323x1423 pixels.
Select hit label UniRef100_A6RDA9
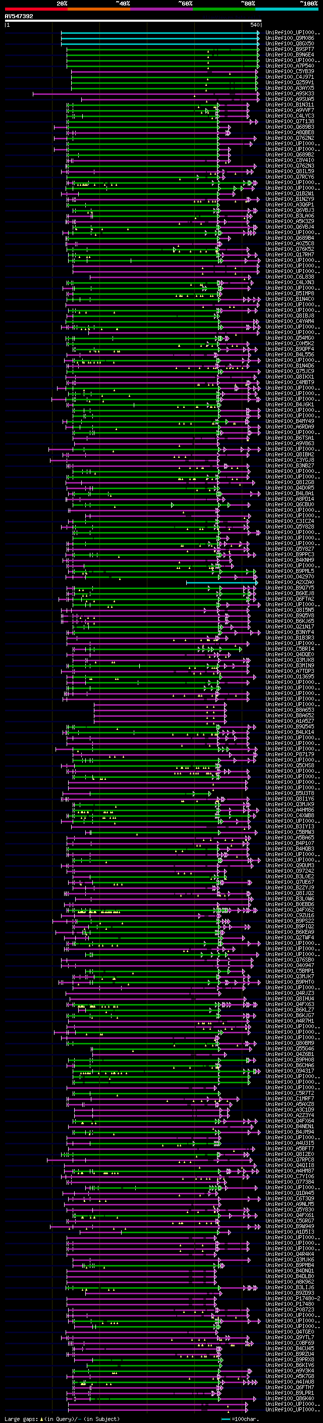point(290,427)
